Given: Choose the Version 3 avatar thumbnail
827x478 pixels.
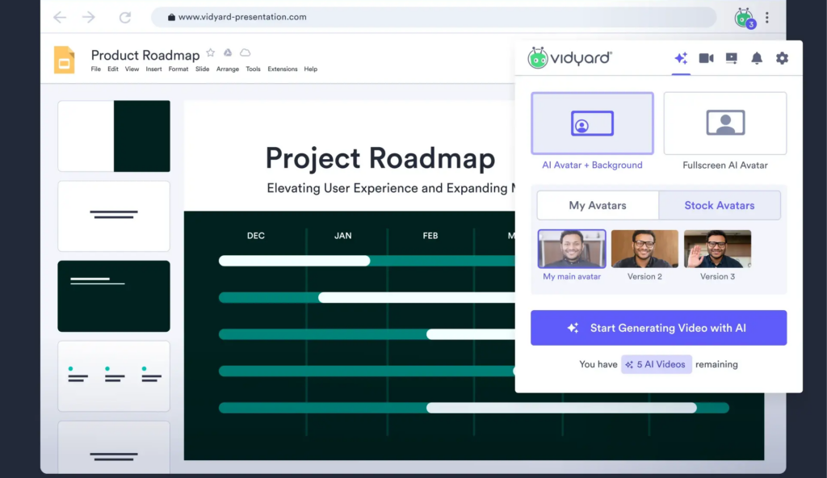Looking at the screenshot, I should [717, 249].
